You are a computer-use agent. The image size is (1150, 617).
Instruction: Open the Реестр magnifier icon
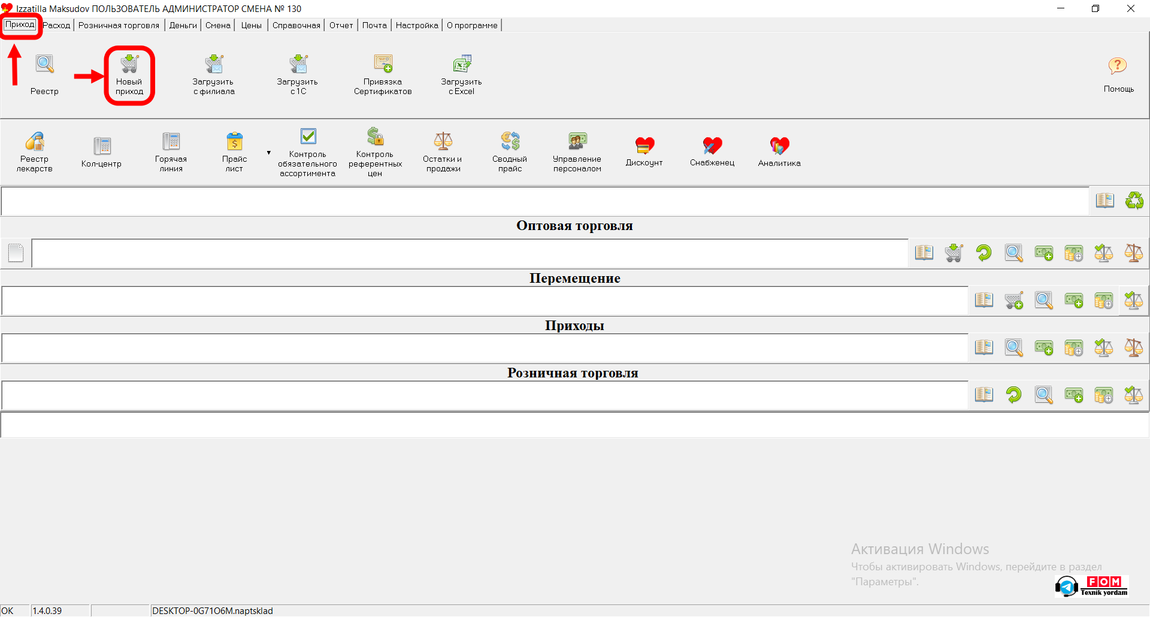click(45, 64)
